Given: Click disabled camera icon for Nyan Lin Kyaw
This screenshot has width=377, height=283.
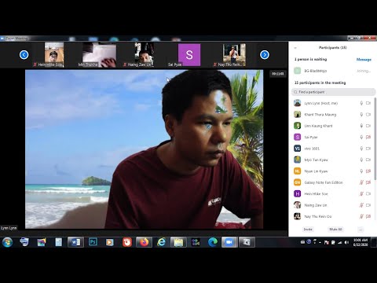Looking at the screenshot, I should (368, 171).
